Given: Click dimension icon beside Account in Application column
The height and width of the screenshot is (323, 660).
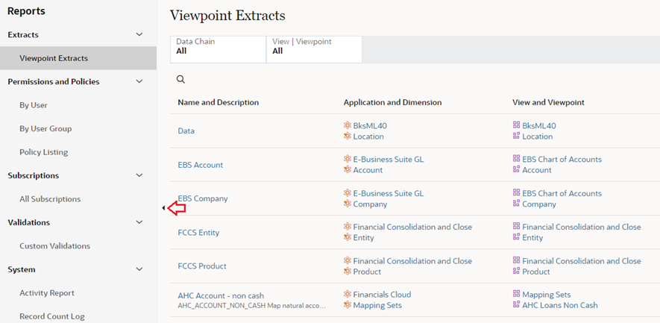Looking at the screenshot, I should click(348, 170).
